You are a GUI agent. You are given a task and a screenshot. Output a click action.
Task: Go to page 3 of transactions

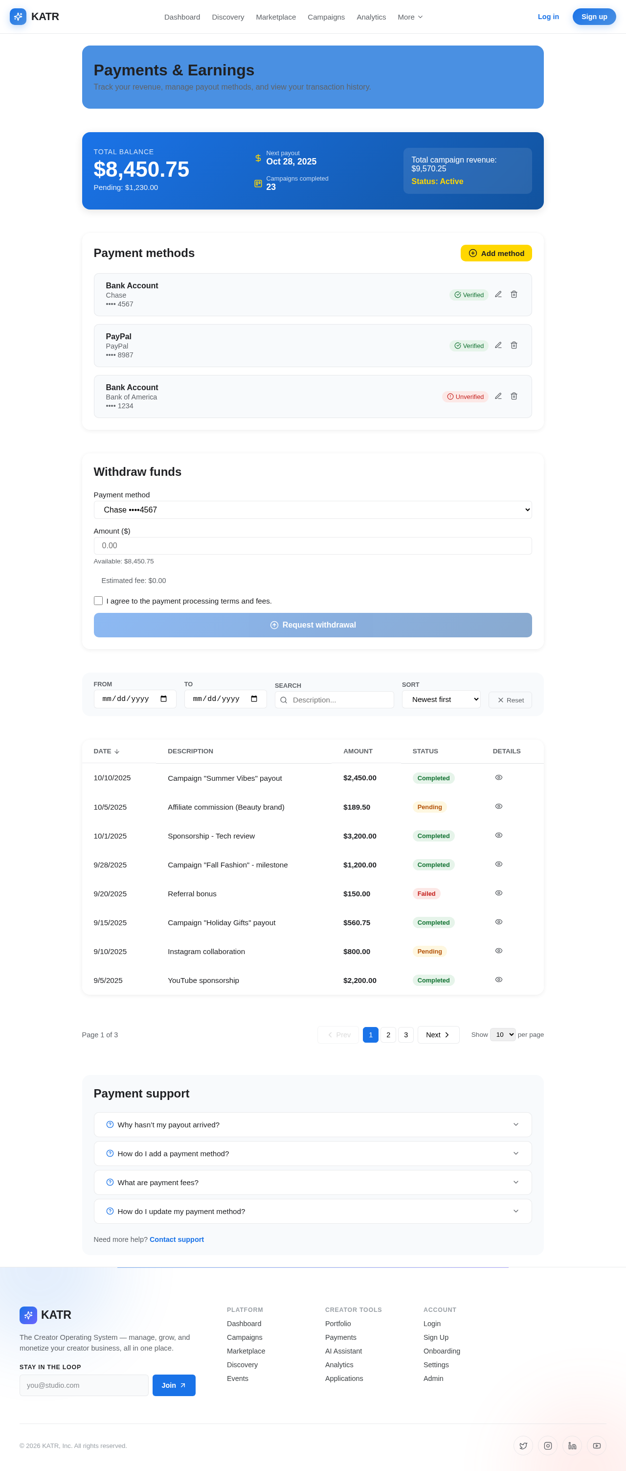point(406,1035)
